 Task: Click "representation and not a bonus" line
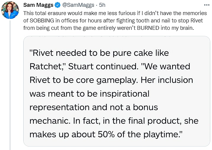(x=94, y=107)
